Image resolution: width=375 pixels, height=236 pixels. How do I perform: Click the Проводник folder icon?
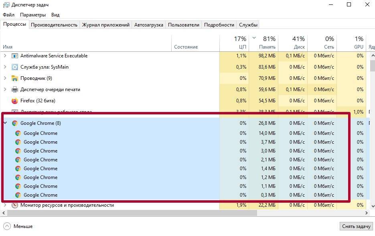pos(15,78)
